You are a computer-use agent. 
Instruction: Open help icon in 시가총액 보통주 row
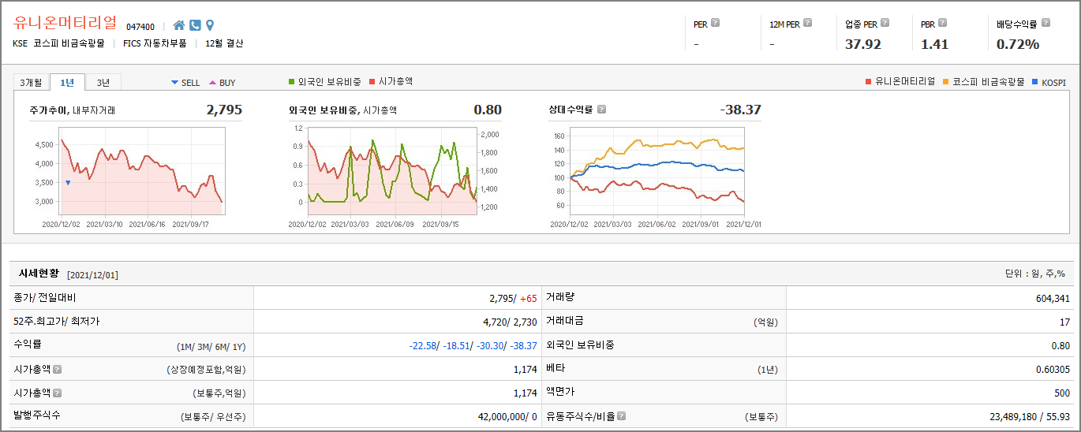(x=57, y=393)
